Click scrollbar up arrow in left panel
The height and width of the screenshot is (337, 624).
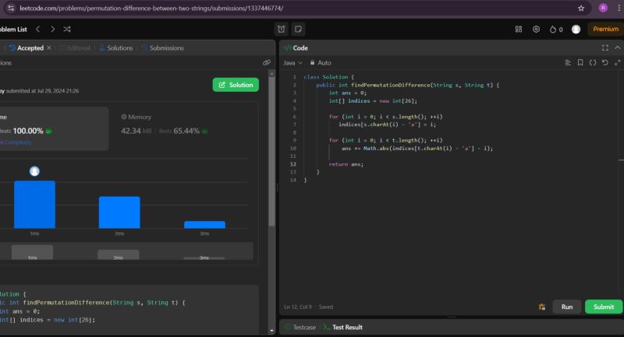pos(271,73)
